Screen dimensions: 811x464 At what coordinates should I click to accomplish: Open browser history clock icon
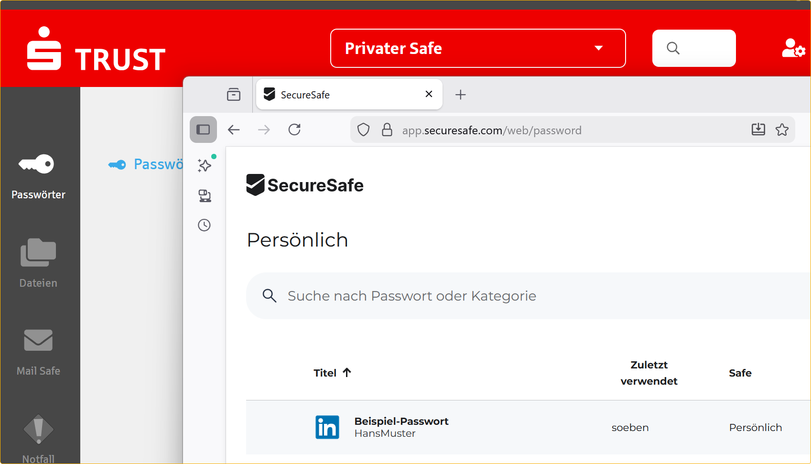[x=204, y=225]
